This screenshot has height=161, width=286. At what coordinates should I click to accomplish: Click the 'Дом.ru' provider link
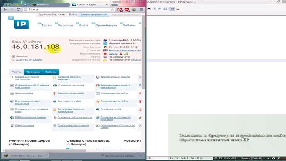pos(113,54)
